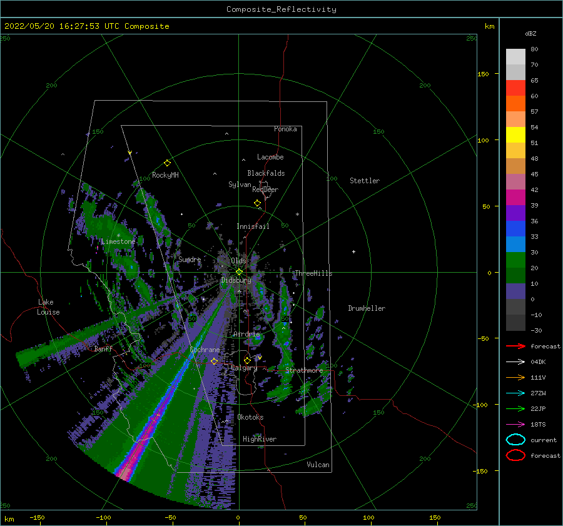Screen dimensions: 563x526
Task: Click the Olds label
Action: click(x=238, y=261)
